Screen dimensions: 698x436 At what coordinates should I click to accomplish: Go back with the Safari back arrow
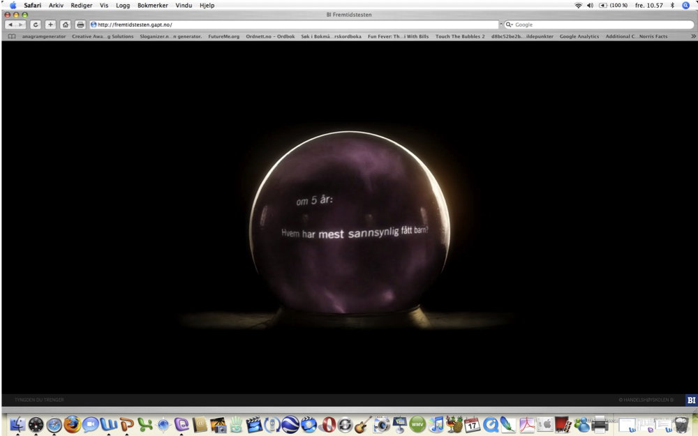click(10, 25)
